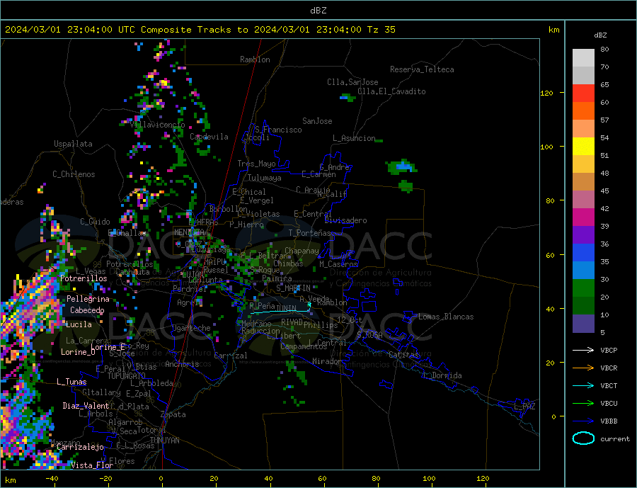Click the Chapanay place label
Image resolution: width=637 pixels, height=488 pixels.
pyautogui.click(x=302, y=251)
